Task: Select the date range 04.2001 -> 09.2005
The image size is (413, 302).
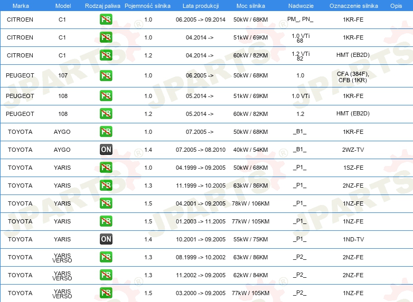Action: pyautogui.click(x=201, y=203)
